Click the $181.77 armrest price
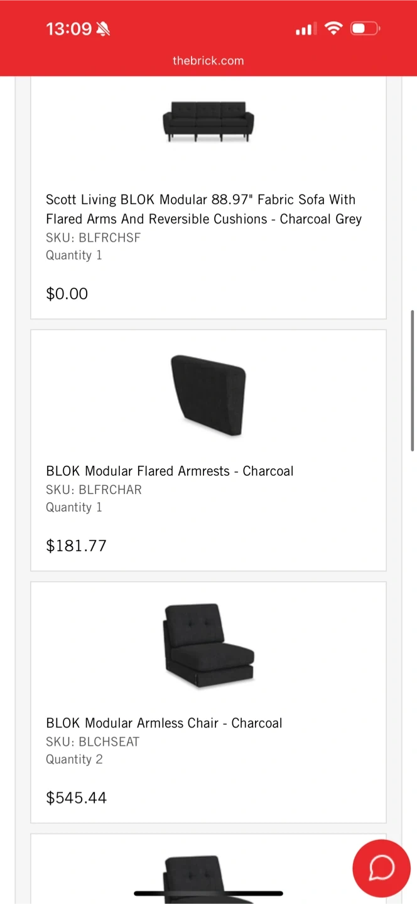 (x=76, y=546)
